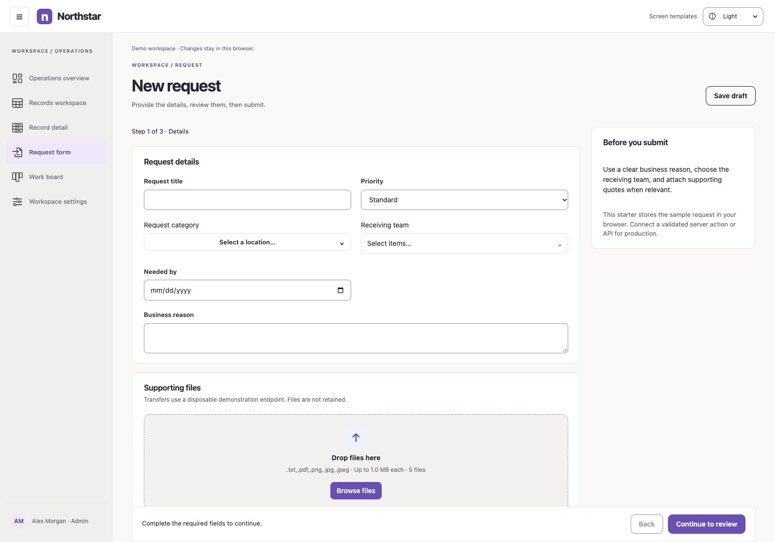775x542 pixels.
Task: Click the "Step 1 of 3 · Details" text
Action: tap(160, 132)
